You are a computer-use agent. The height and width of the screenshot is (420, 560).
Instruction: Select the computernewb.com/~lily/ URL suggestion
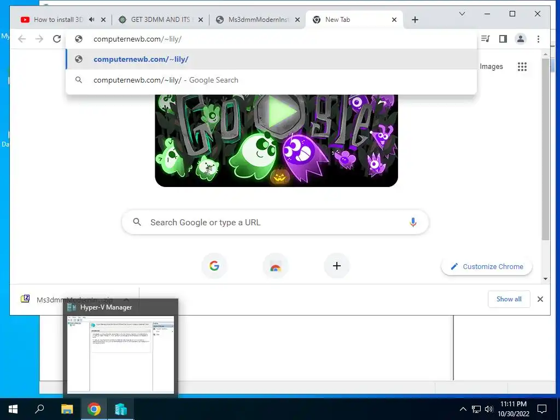tap(271, 59)
